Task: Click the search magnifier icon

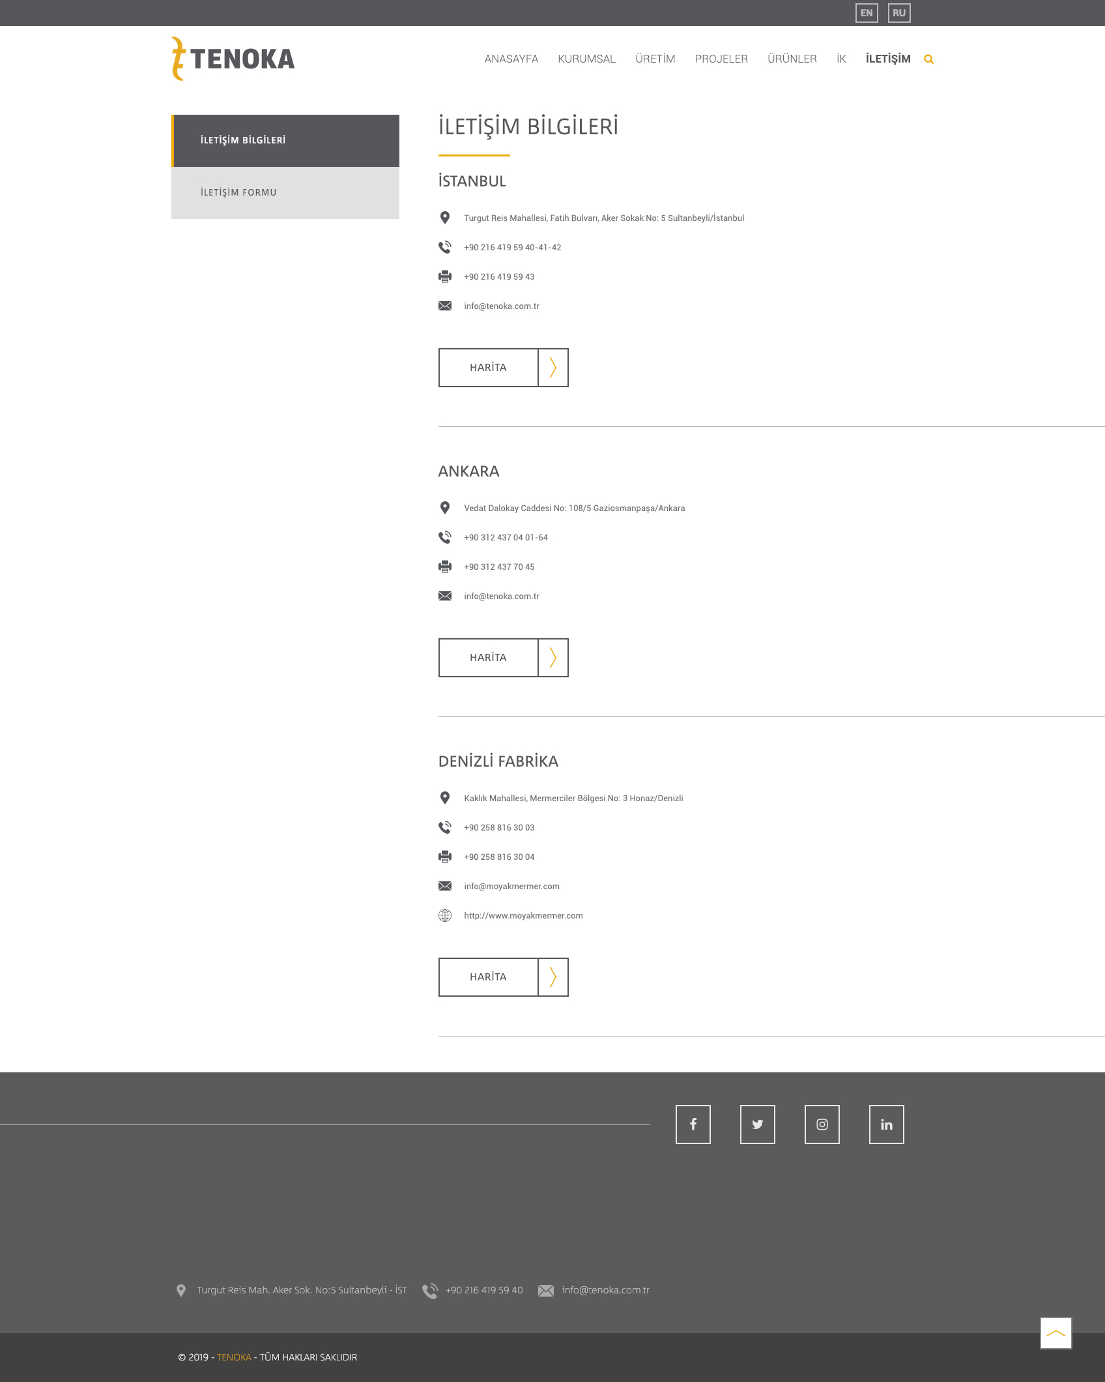Action: (928, 59)
